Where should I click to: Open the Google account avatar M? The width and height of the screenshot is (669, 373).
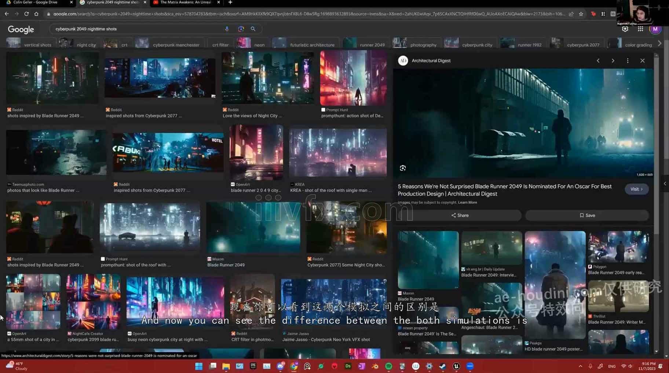pos(655,29)
